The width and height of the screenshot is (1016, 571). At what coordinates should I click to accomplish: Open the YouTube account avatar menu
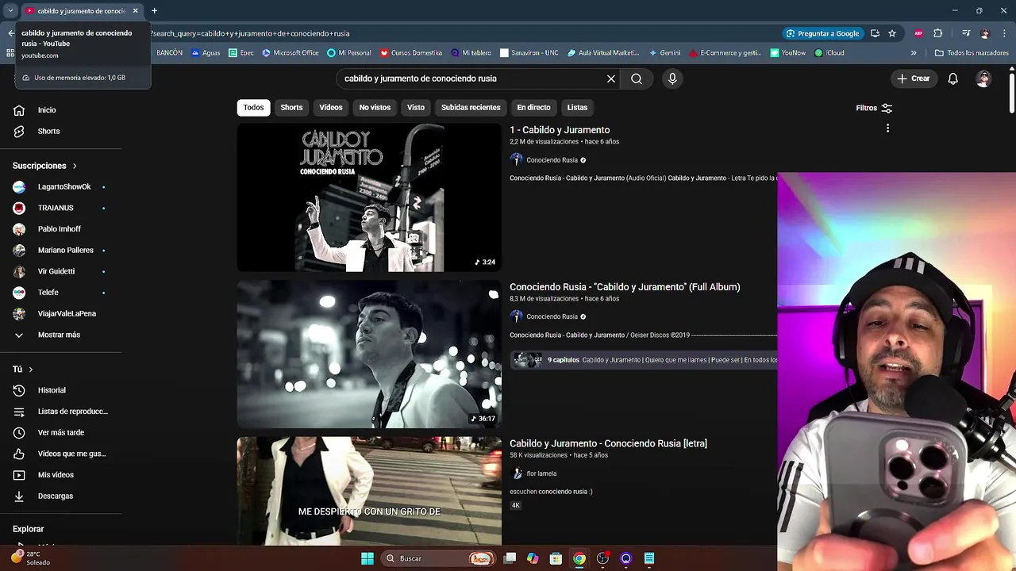pos(983,79)
